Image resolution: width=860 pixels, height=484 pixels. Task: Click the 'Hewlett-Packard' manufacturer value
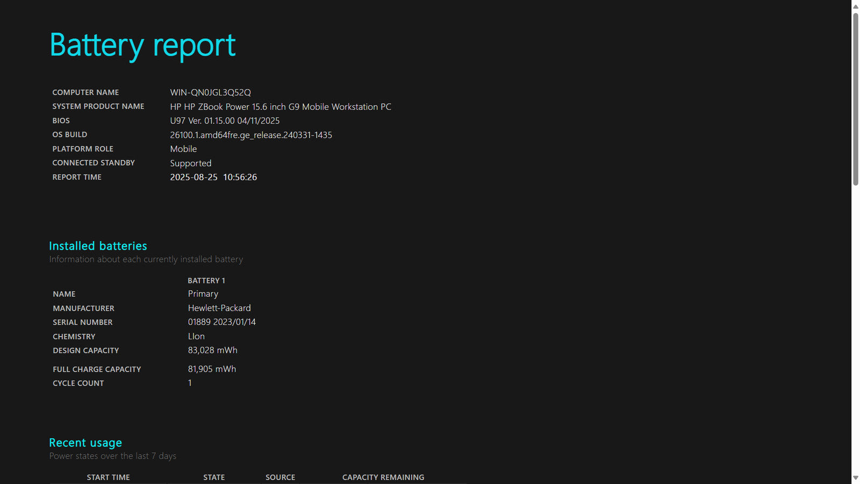click(219, 308)
